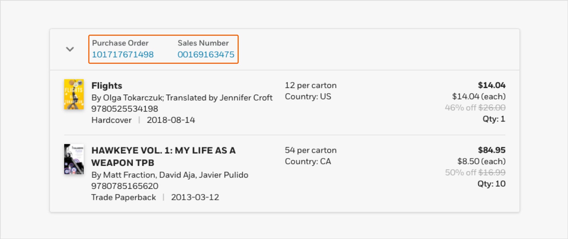Collapse the order with the chevron arrow
568x239 pixels.
[70, 49]
